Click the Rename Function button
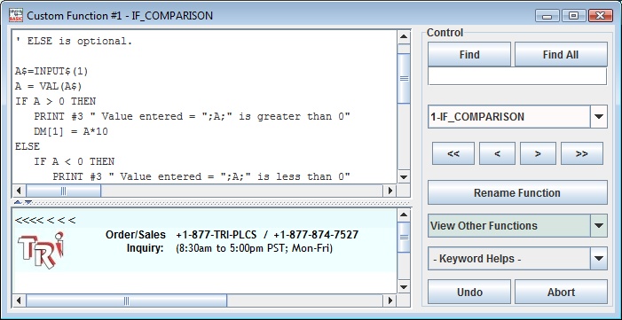 click(517, 192)
